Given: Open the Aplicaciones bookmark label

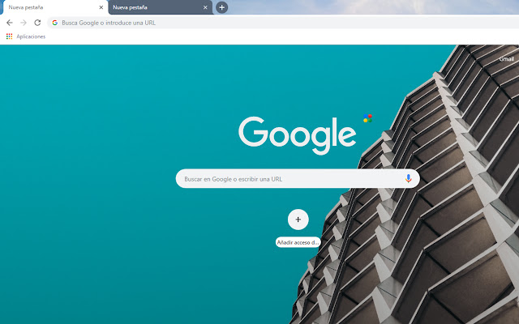Looking at the screenshot, I should point(31,36).
